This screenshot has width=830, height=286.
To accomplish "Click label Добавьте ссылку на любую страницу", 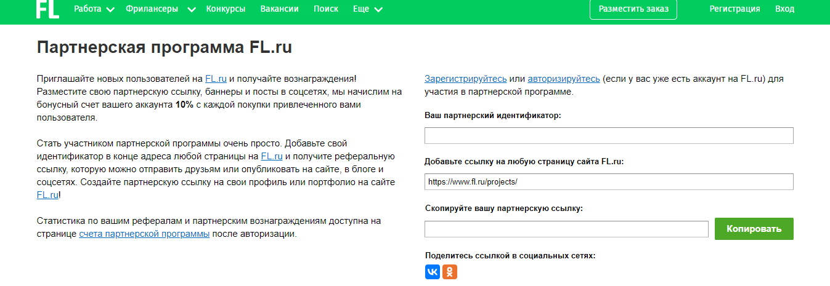I will coord(524,161).
